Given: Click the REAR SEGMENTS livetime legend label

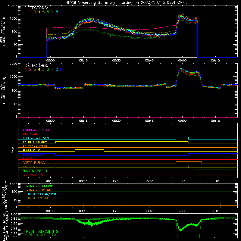Looking at the screenshot, I should [40, 235].
